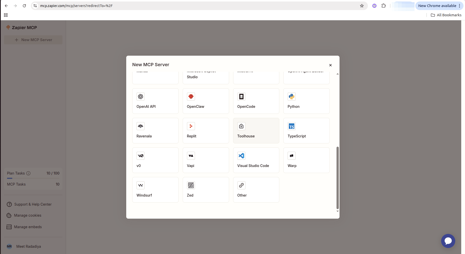Pick the Toolhouse client label
465x254 pixels.
point(246,136)
